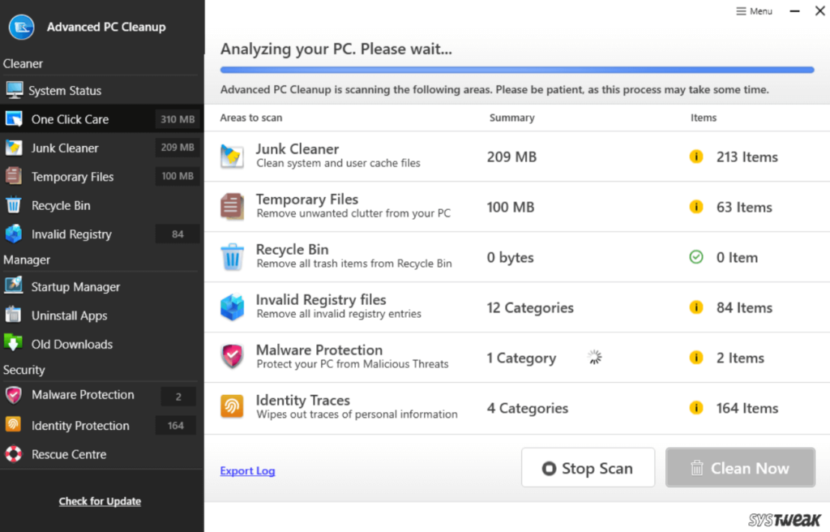Open the Menu hamburger at top right

tap(755, 11)
